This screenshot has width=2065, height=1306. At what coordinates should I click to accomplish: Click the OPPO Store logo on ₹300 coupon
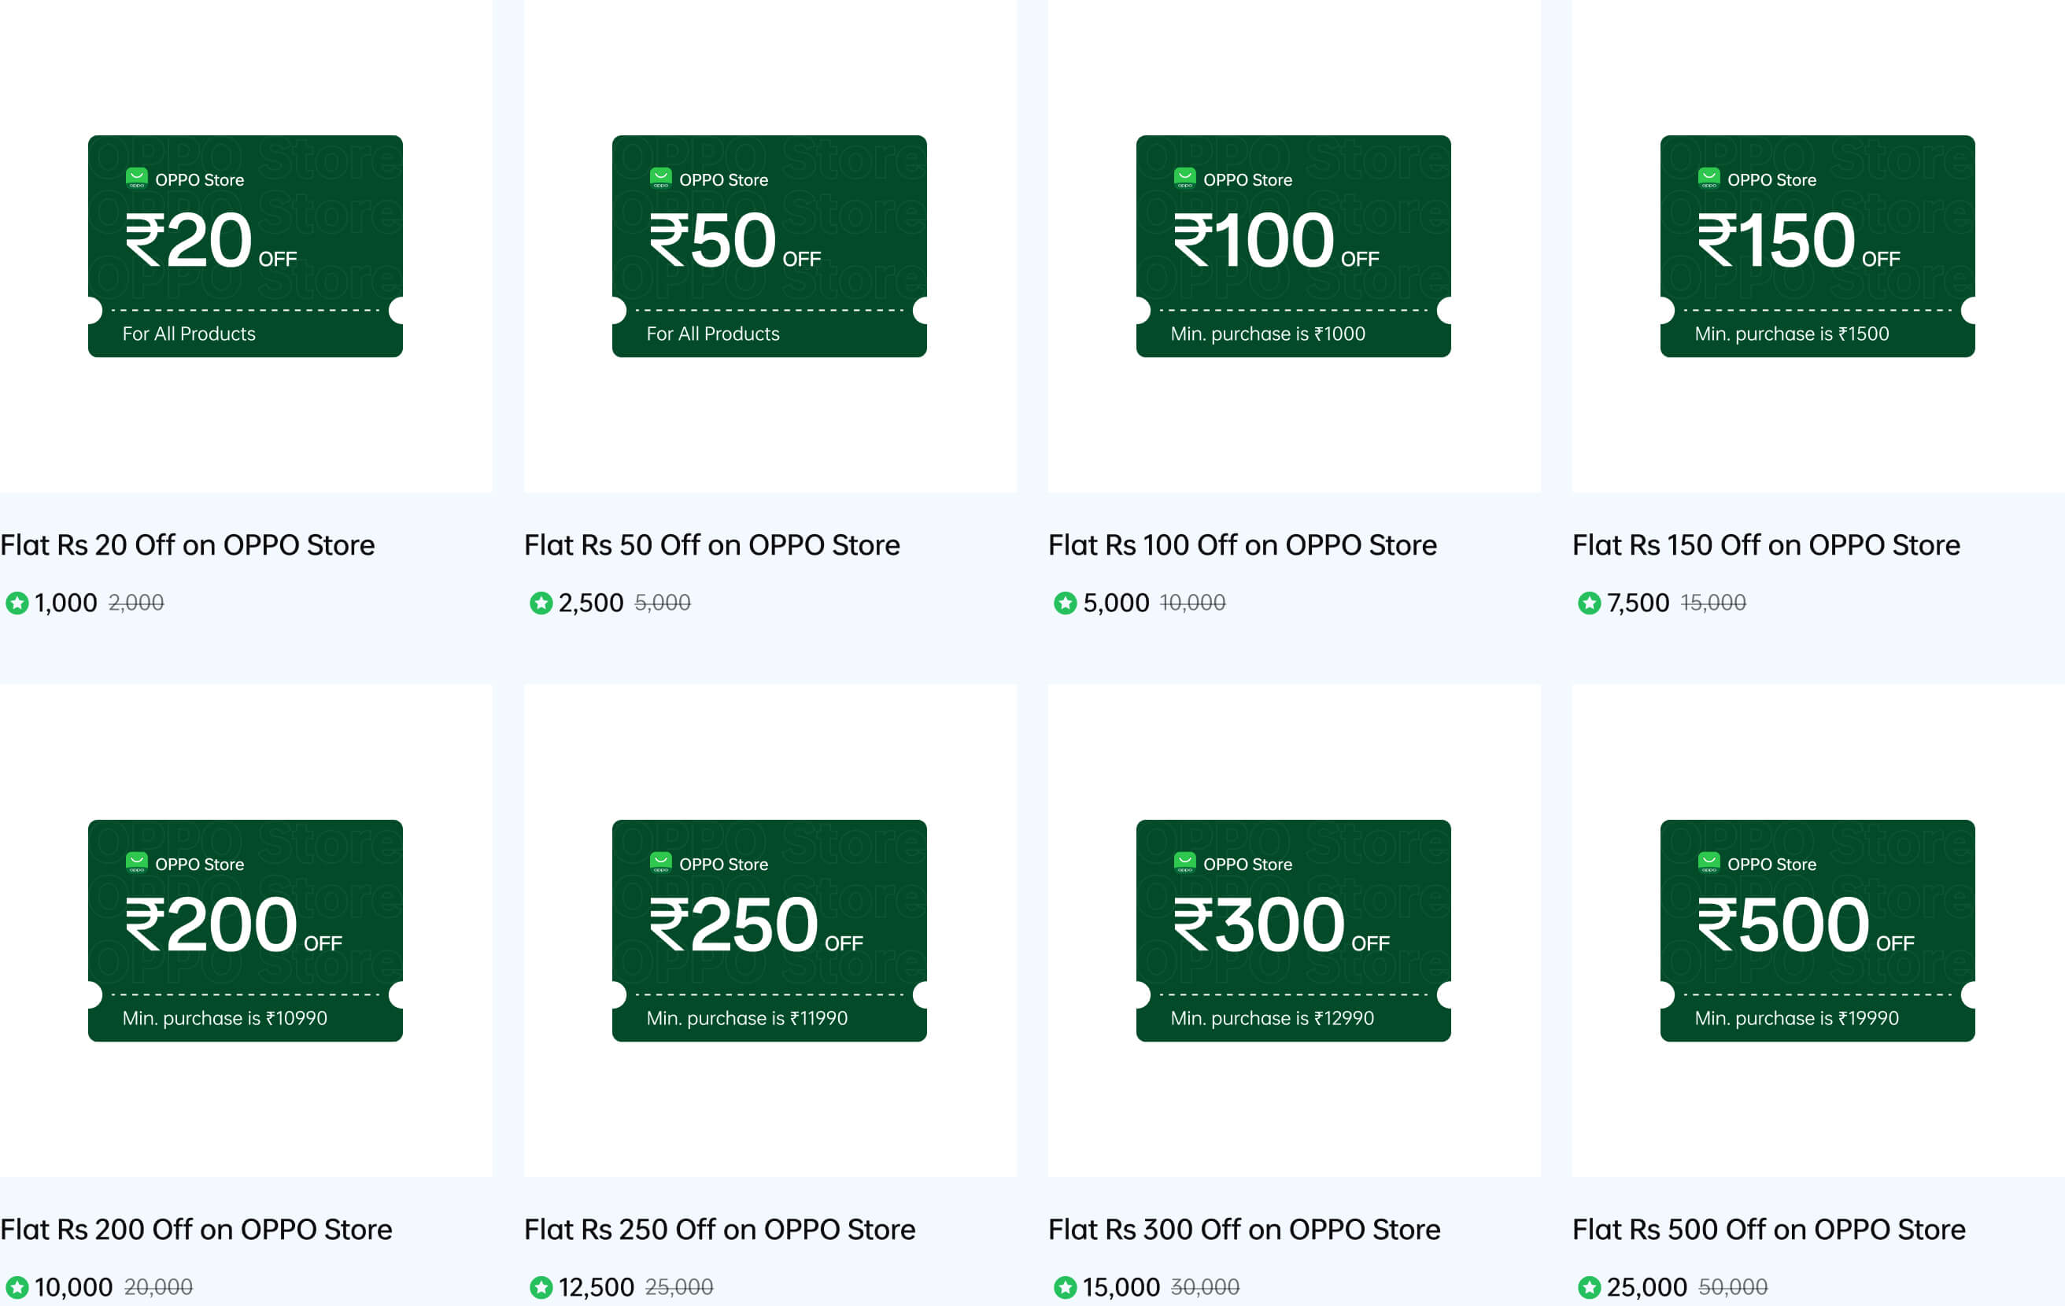point(1184,862)
